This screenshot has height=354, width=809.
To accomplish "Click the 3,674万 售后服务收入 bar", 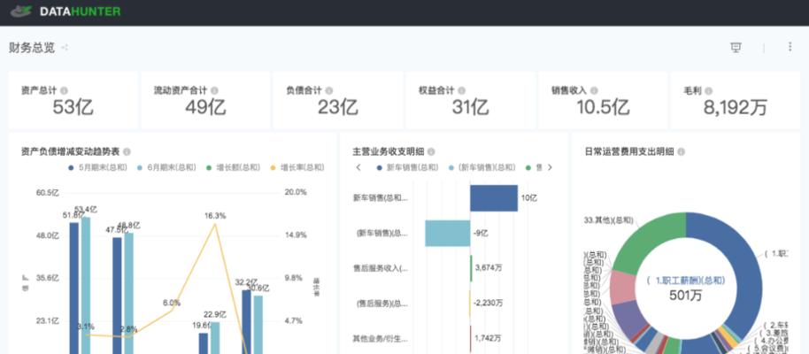I will click(x=471, y=268).
